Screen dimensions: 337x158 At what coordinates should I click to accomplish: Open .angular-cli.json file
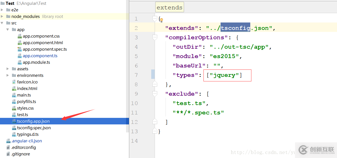27,141
